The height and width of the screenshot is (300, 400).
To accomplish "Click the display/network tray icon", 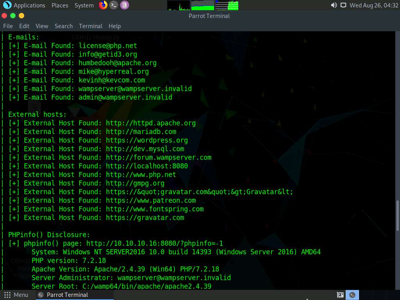I will coord(343,5).
